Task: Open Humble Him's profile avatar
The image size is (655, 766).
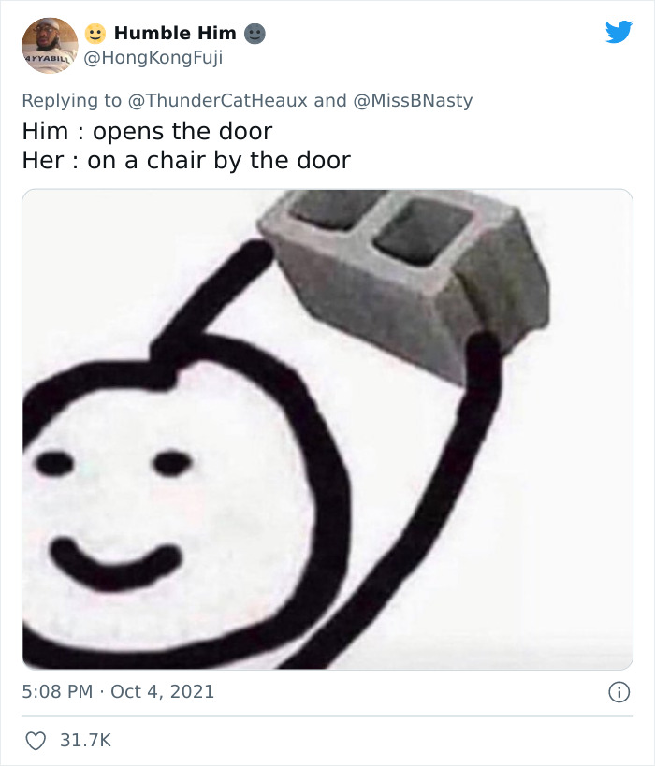Action: (x=50, y=46)
